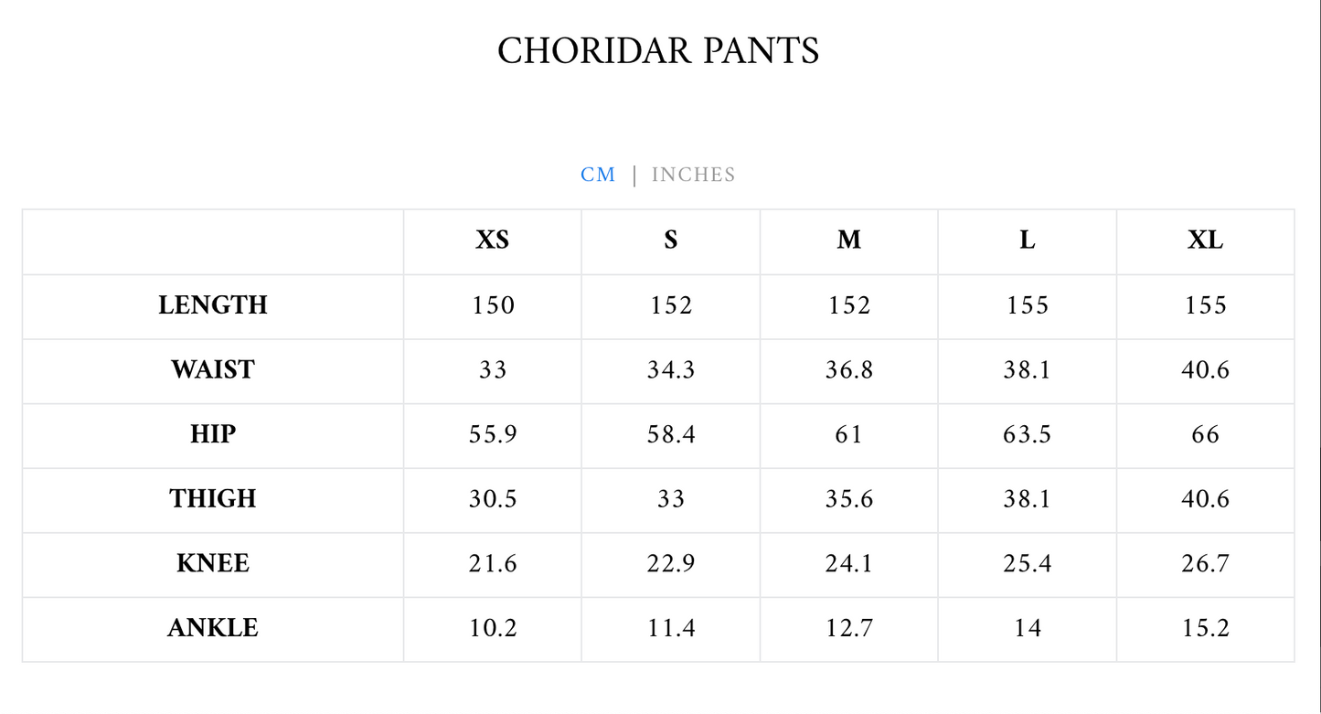
Task: Click the THIGH row label
Action: click(x=213, y=499)
